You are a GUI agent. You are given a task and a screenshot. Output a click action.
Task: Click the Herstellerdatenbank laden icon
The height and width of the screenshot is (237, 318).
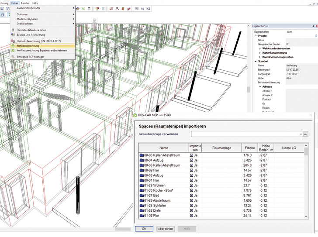tap(13, 30)
